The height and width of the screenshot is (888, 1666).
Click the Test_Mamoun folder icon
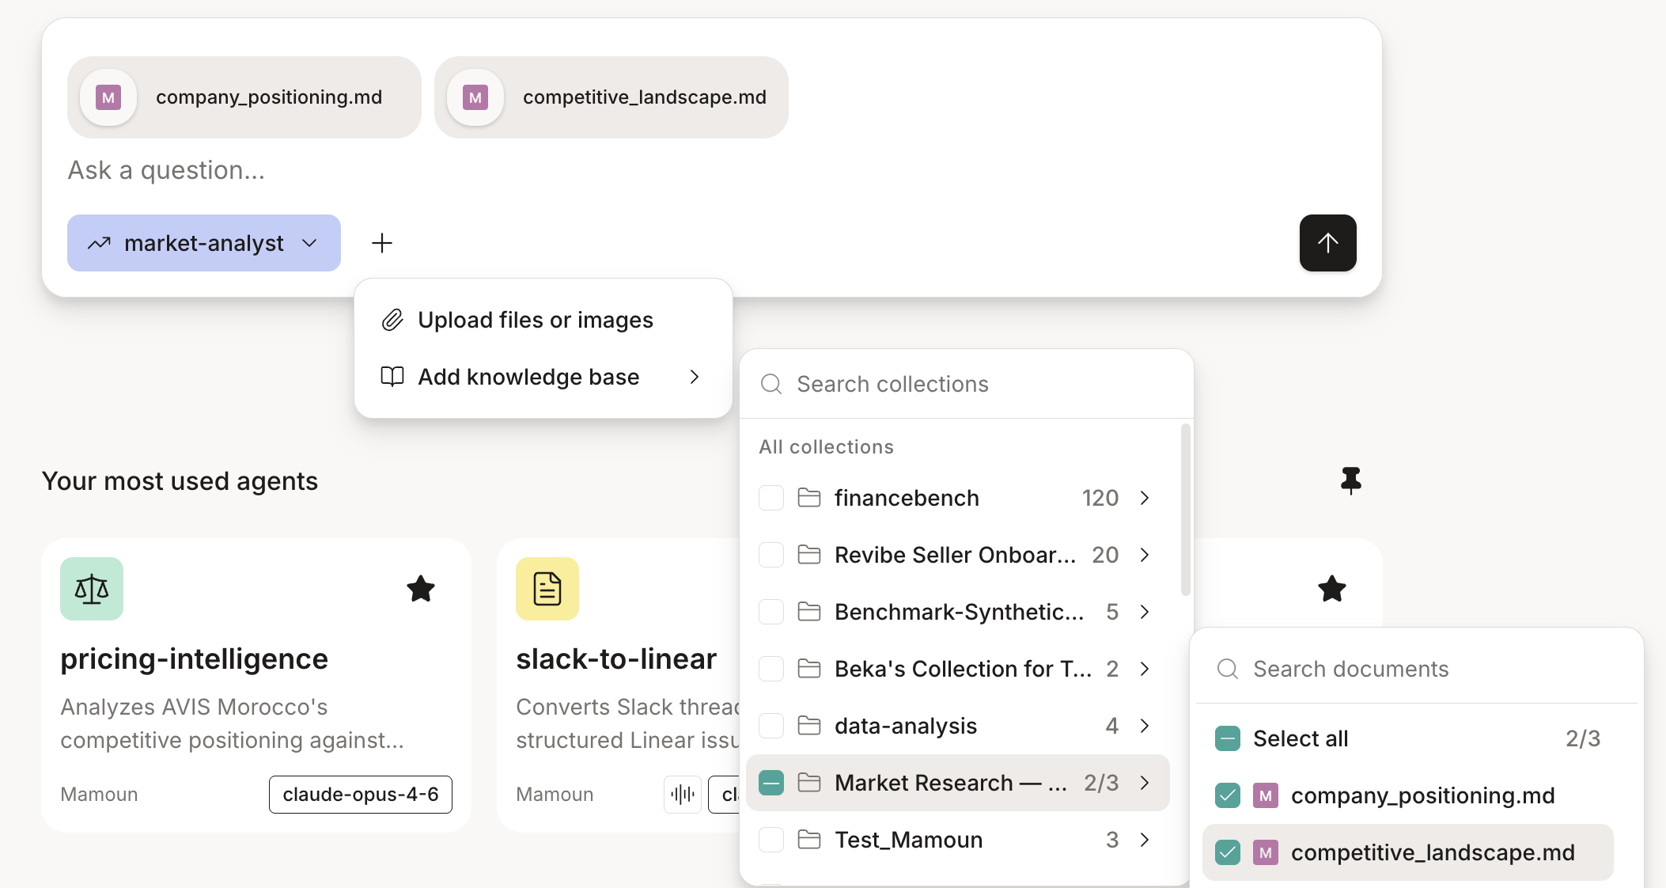coord(809,840)
